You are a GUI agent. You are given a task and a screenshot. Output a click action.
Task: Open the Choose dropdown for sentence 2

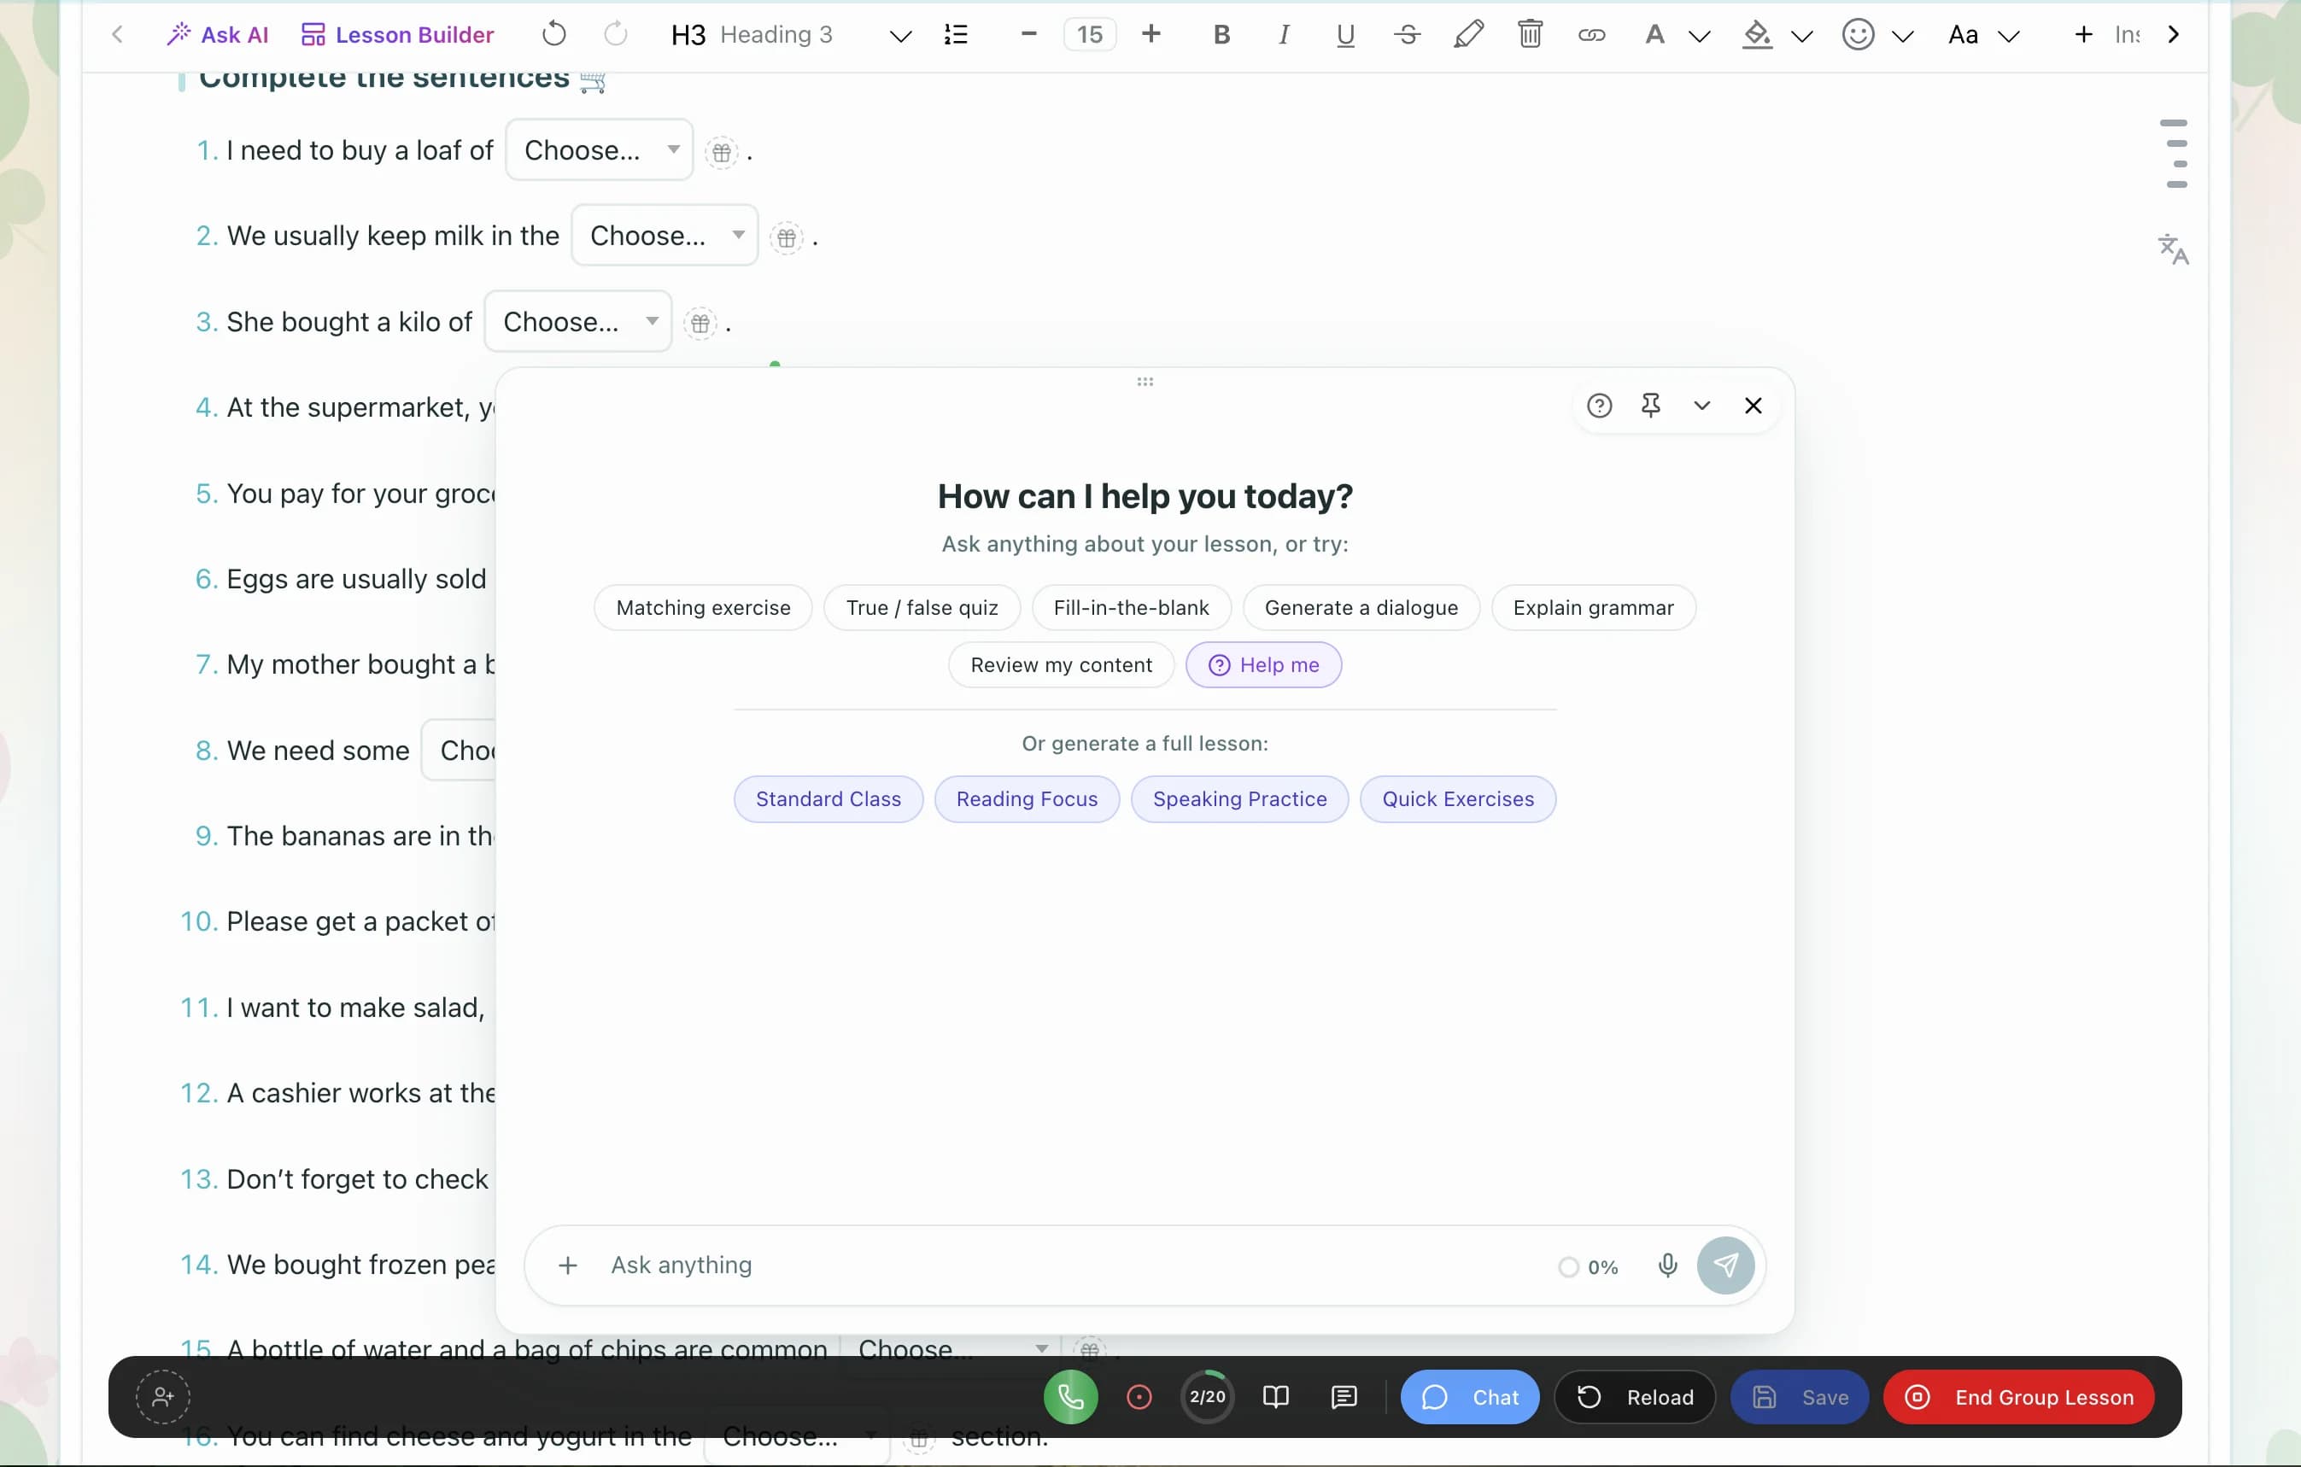coord(665,235)
